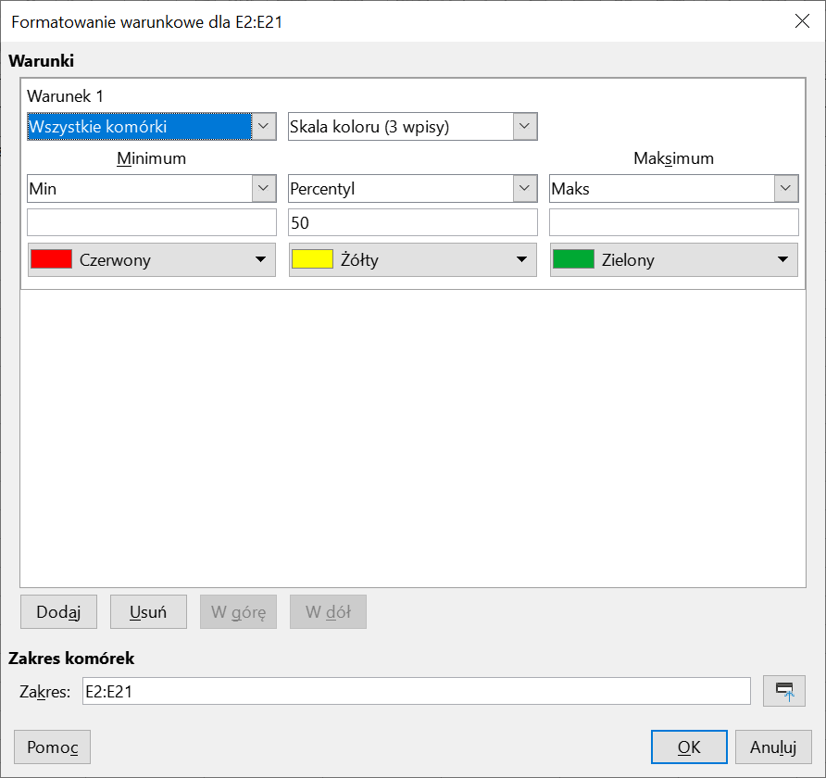Confirm the dialog with the OK button

[x=688, y=747]
